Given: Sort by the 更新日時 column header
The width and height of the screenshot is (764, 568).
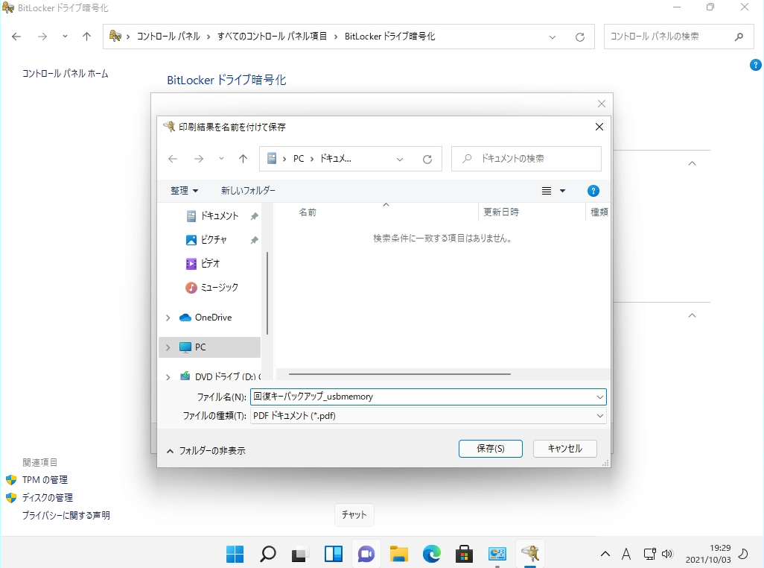Looking at the screenshot, I should [501, 212].
